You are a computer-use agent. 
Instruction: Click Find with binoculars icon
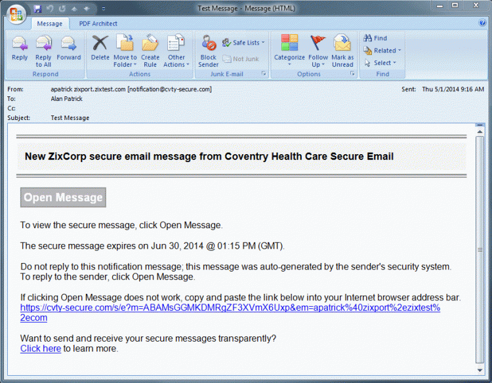pyautogui.click(x=375, y=38)
